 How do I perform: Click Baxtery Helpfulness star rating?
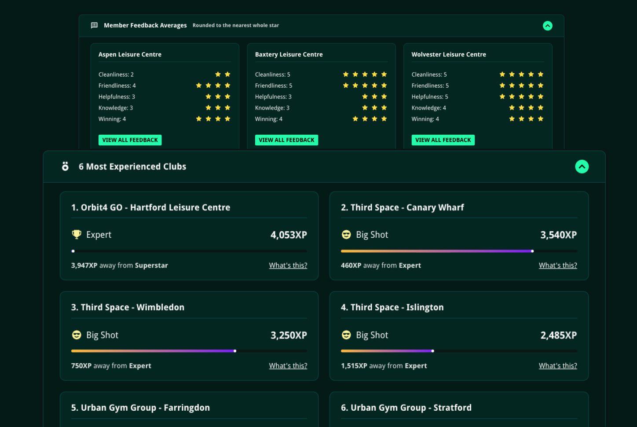374,96
